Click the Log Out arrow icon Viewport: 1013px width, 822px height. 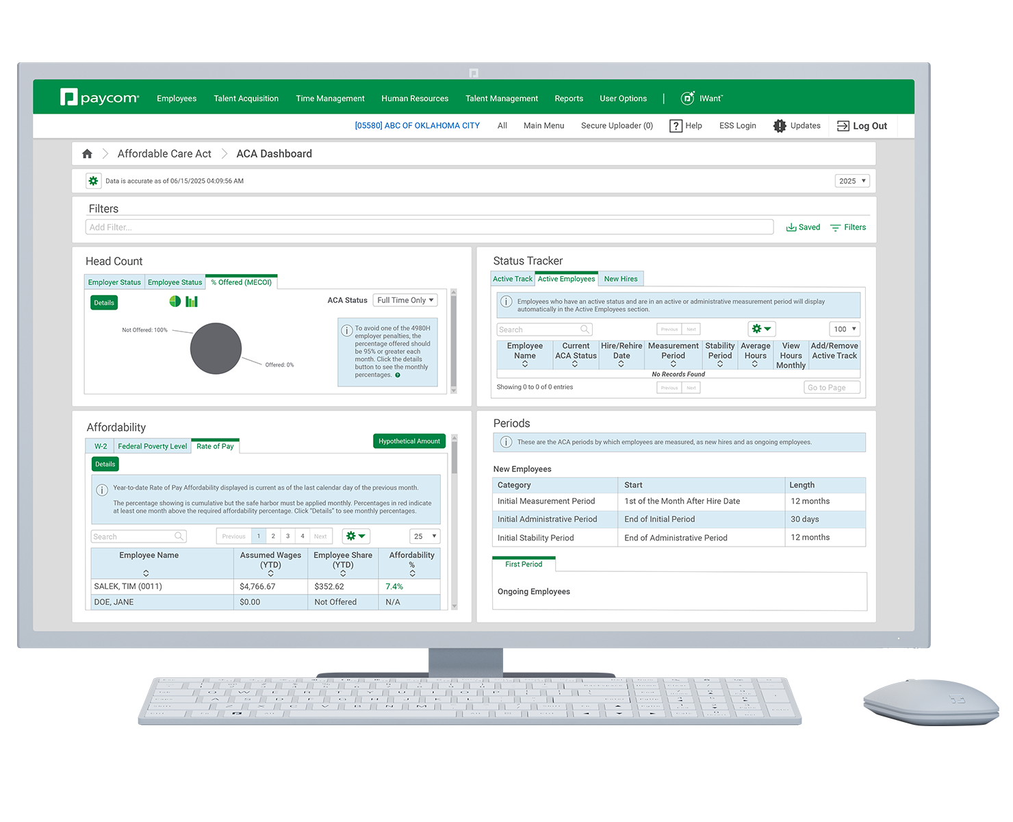843,126
